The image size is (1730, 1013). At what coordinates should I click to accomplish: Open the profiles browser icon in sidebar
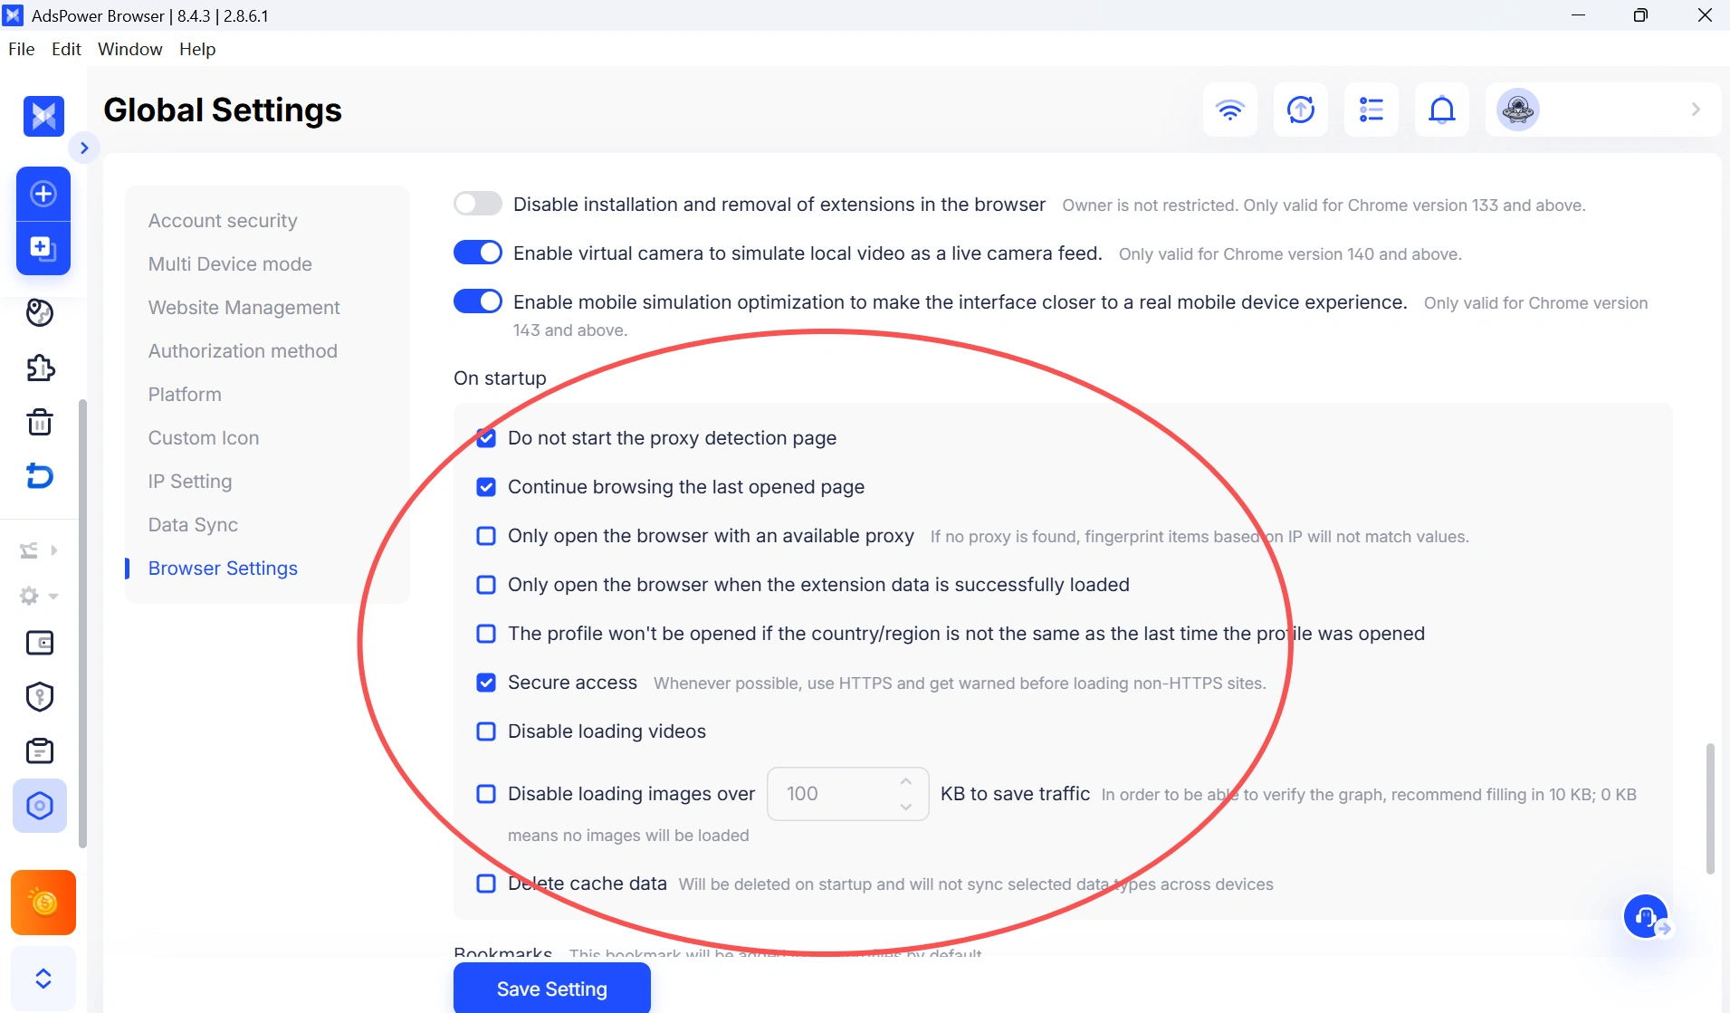[40, 313]
